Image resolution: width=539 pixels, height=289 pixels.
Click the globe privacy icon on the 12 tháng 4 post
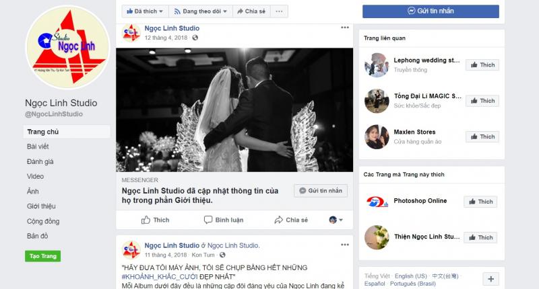pos(195,38)
